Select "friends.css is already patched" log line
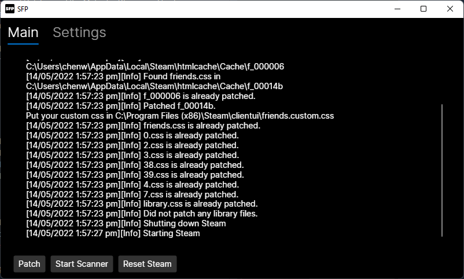This screenshot has width=464, height=279. [143, 126]
